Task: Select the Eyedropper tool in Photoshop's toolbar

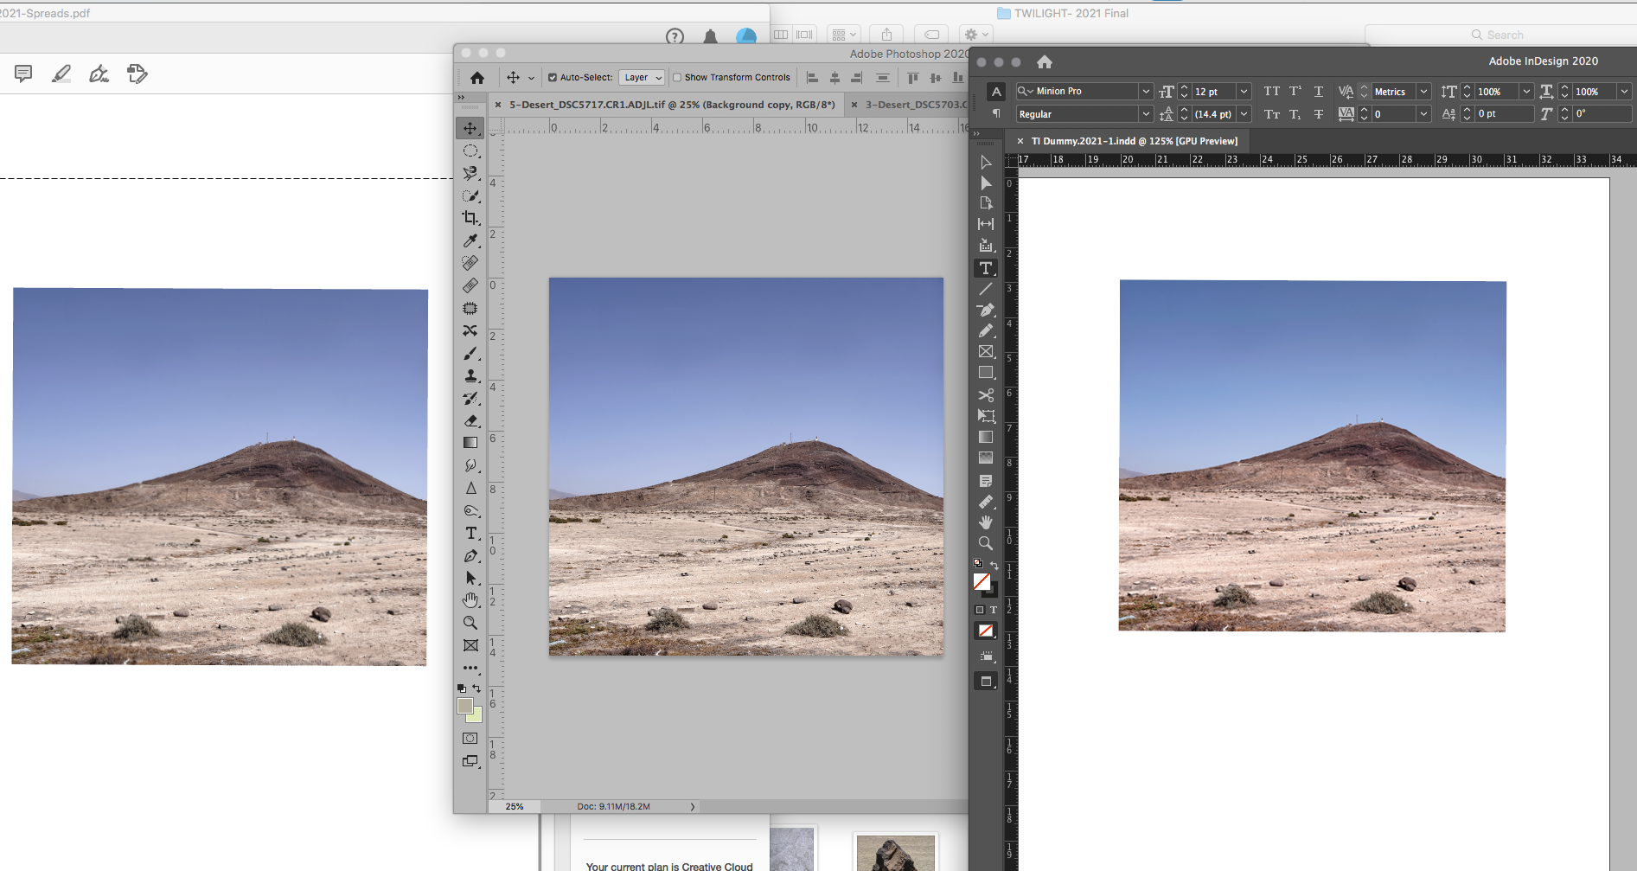Action: (x=470, y=240)
